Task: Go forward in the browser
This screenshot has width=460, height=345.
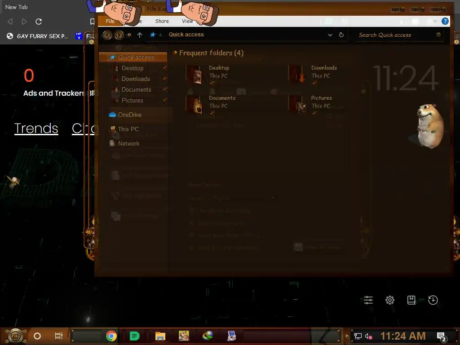Action: (x=24, y=22)
